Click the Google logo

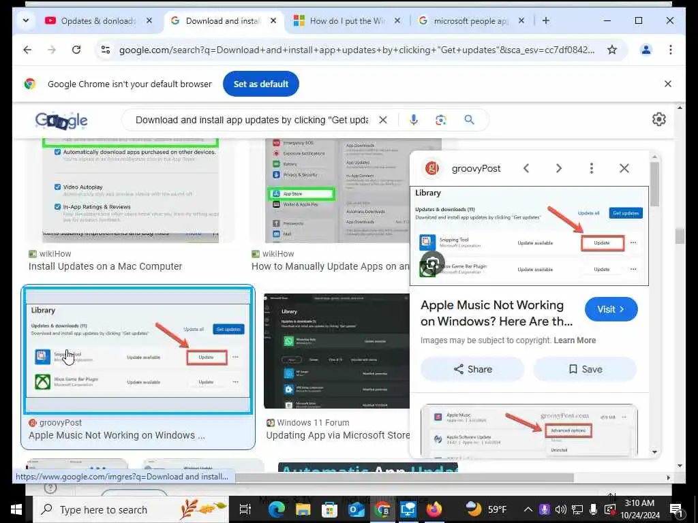pyautogui.click(x=61, y=120)
